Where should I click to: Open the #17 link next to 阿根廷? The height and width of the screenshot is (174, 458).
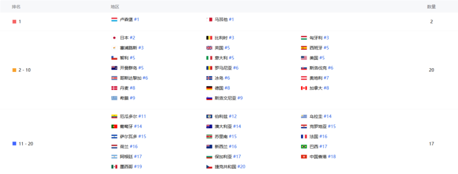[138, 157]
